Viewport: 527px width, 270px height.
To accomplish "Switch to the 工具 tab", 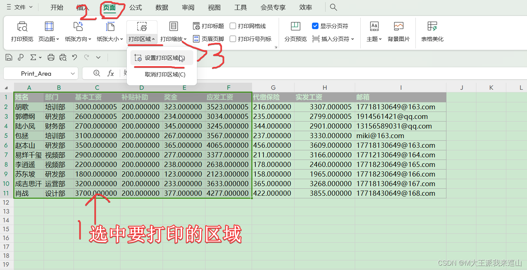I will click(241, 7).
